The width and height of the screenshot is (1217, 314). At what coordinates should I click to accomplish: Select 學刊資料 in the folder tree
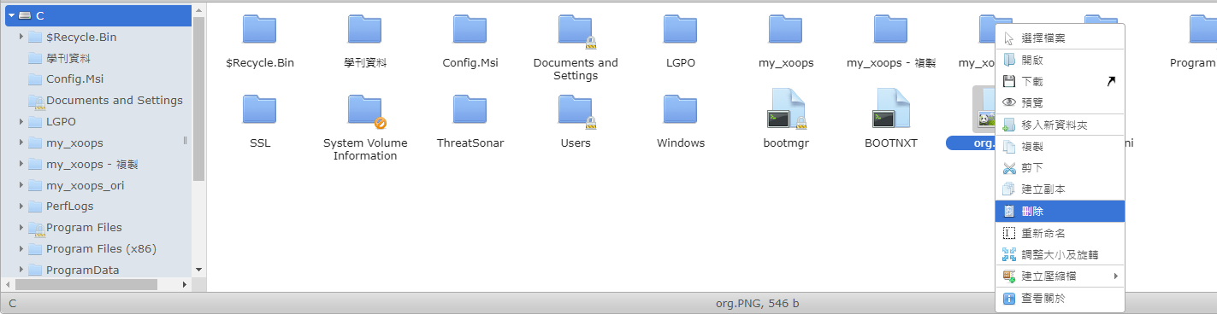tap(68, 58)
